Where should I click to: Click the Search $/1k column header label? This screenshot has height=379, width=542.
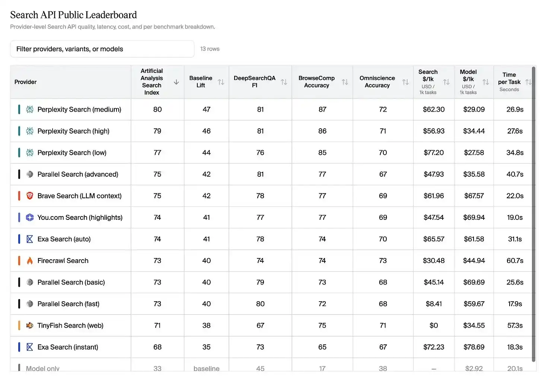428,76
